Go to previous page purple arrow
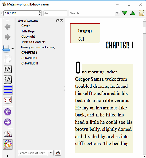This screenshot has width=146, height=158. (7, 112)
